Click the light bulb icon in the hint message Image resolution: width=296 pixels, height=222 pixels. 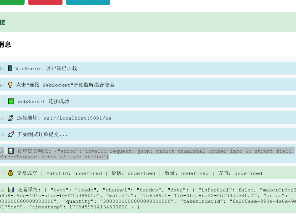pyautogui.click(x=10, y=85)
